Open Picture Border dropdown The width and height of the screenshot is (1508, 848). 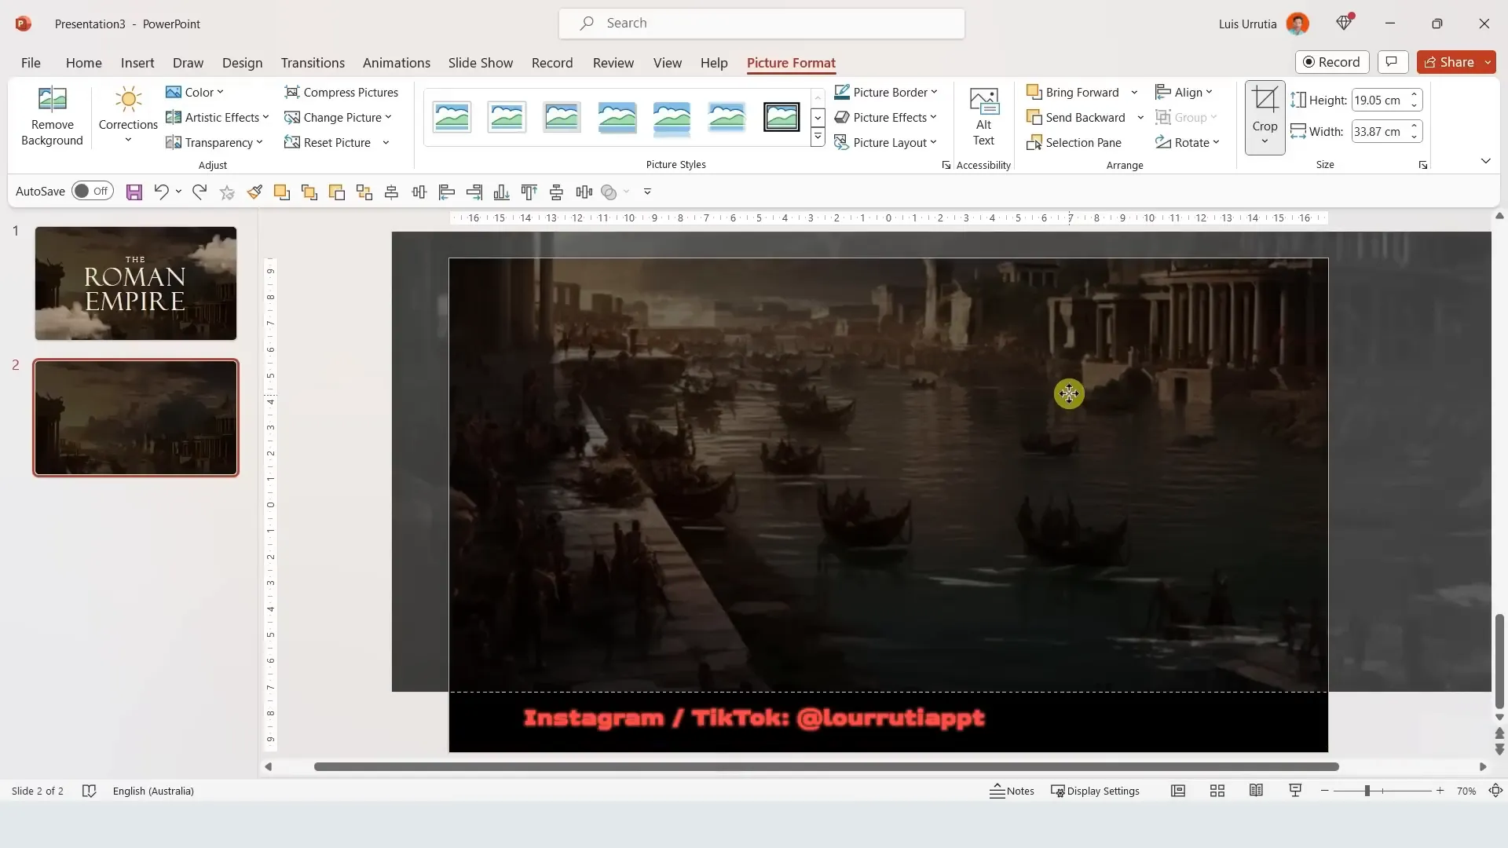(885, 92)
